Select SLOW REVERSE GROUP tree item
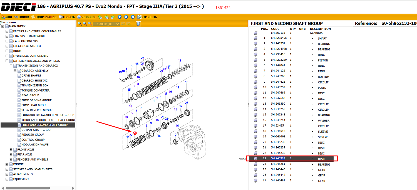Image resolution: width=417 pixels, height=190 pixels. [x=37, y=110]
